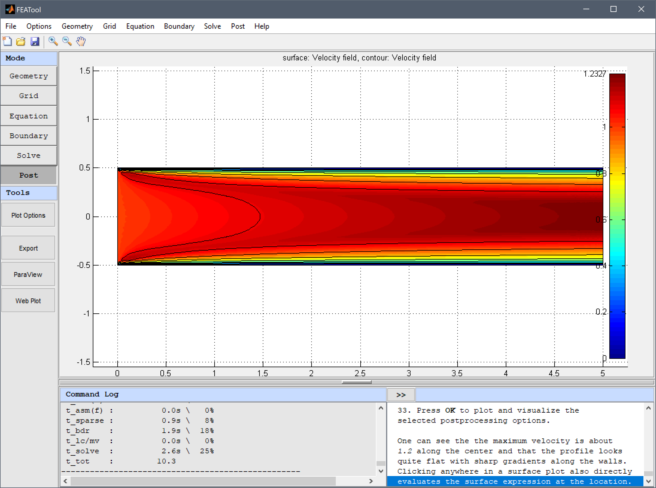Click the FEATool application logo icon
The width and height of the screenshot is (656, 488).
pyautogui.click(x=10, y=10)
